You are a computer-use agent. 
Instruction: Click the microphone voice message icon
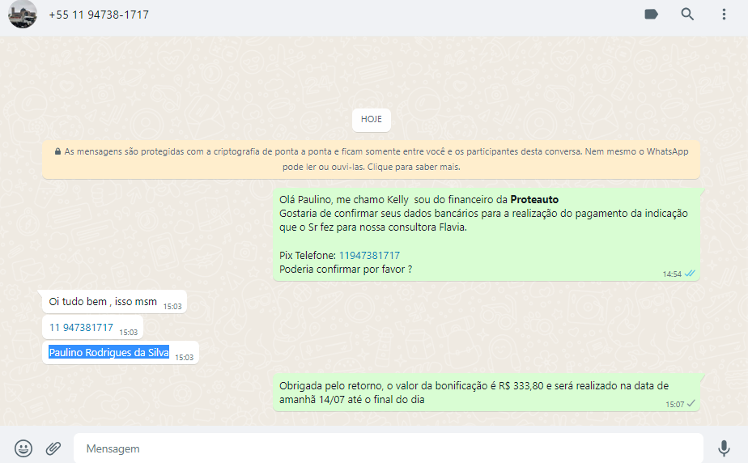(724, 448)
